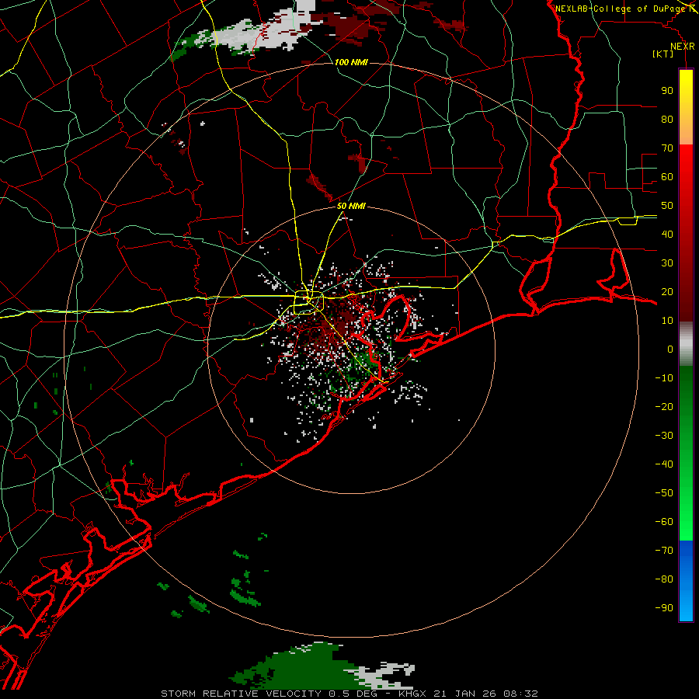Click the 80 value on the color scale
This screenshot has height=699, width=699.
pyautogui.click(x=667, y=119)
